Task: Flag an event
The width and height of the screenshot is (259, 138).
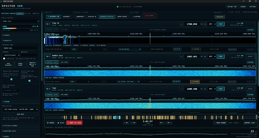Action: click(149, 16)
